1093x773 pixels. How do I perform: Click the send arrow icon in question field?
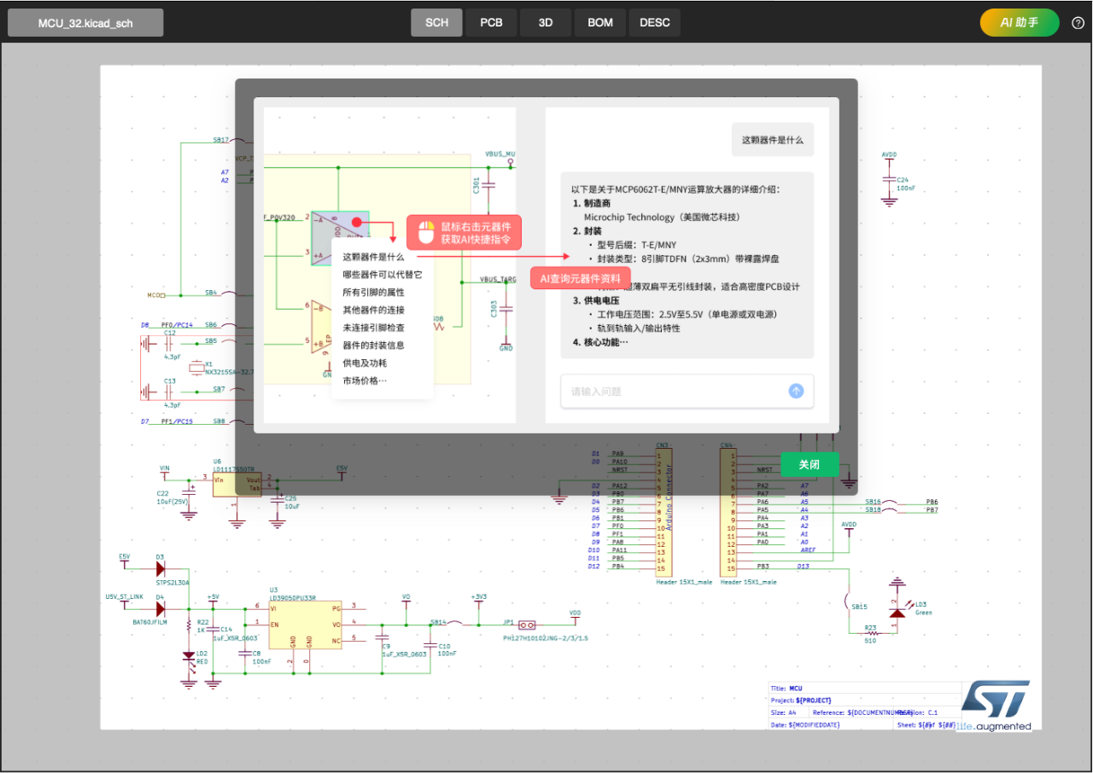(x=796, y=391)
